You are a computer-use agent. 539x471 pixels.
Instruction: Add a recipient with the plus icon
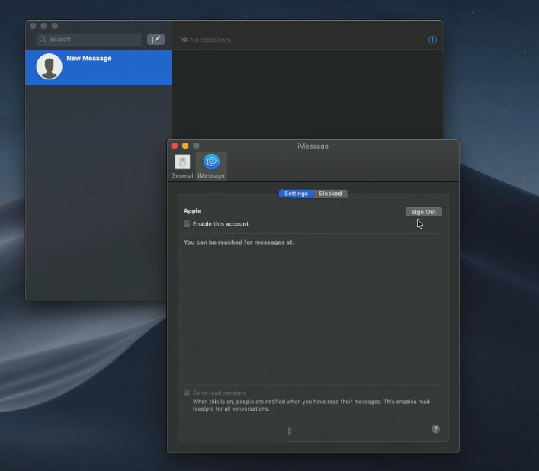click(x=432, y=40)
